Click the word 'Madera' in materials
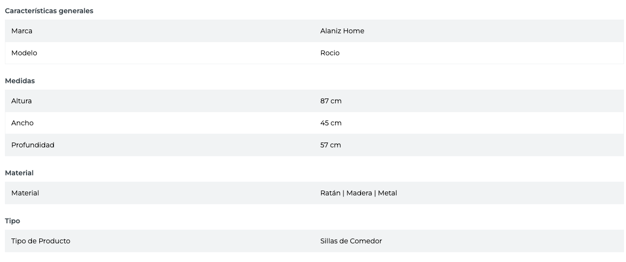 359,193
